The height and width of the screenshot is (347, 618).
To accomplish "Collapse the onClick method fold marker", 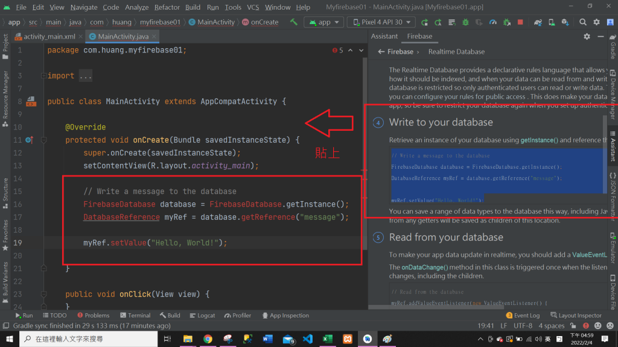I will tap(43, 294).
